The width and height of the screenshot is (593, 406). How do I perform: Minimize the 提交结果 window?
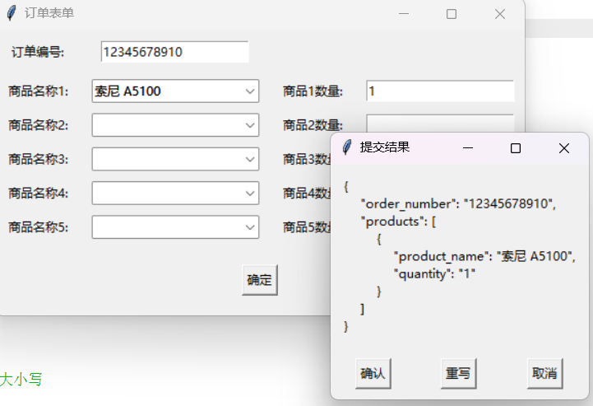(x=468, y=148)
